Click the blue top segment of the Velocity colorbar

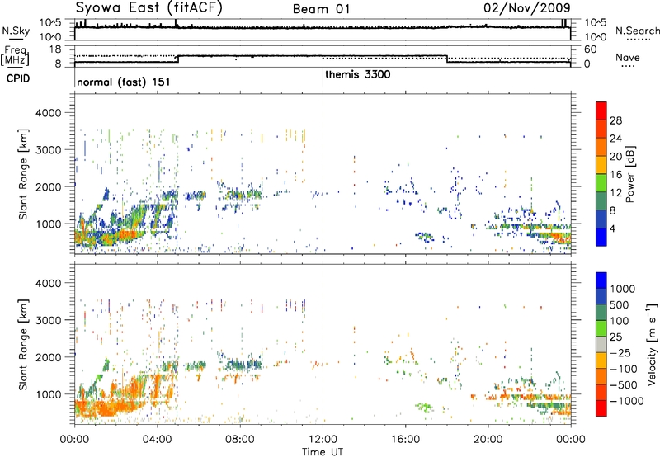[x=601, y=280]
